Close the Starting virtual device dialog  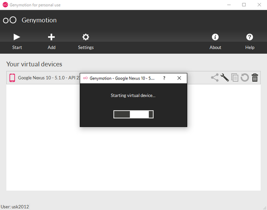click(179, 78)
